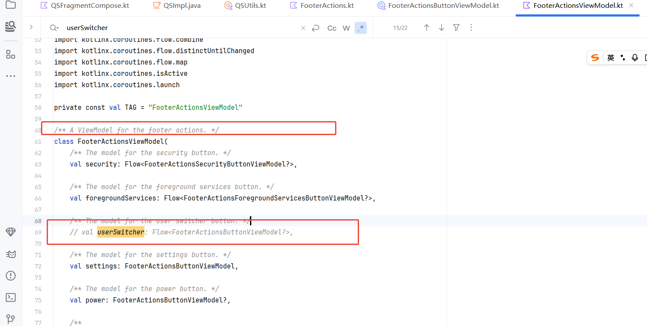Click comment 'The model for the security button'

coord(150,153)
